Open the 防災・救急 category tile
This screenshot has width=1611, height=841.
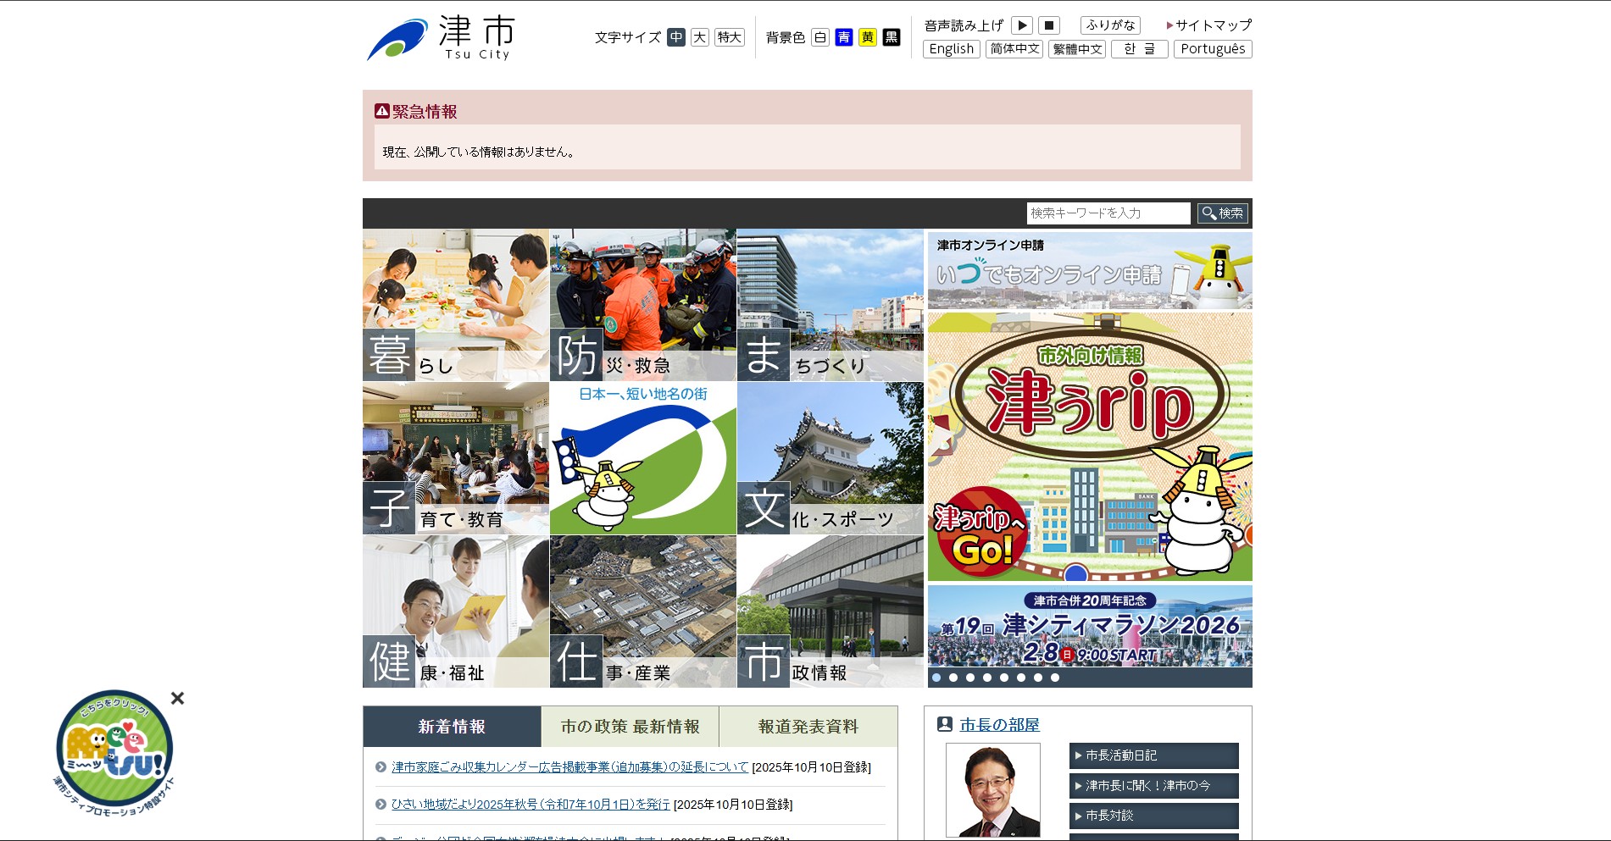point(643,305)
